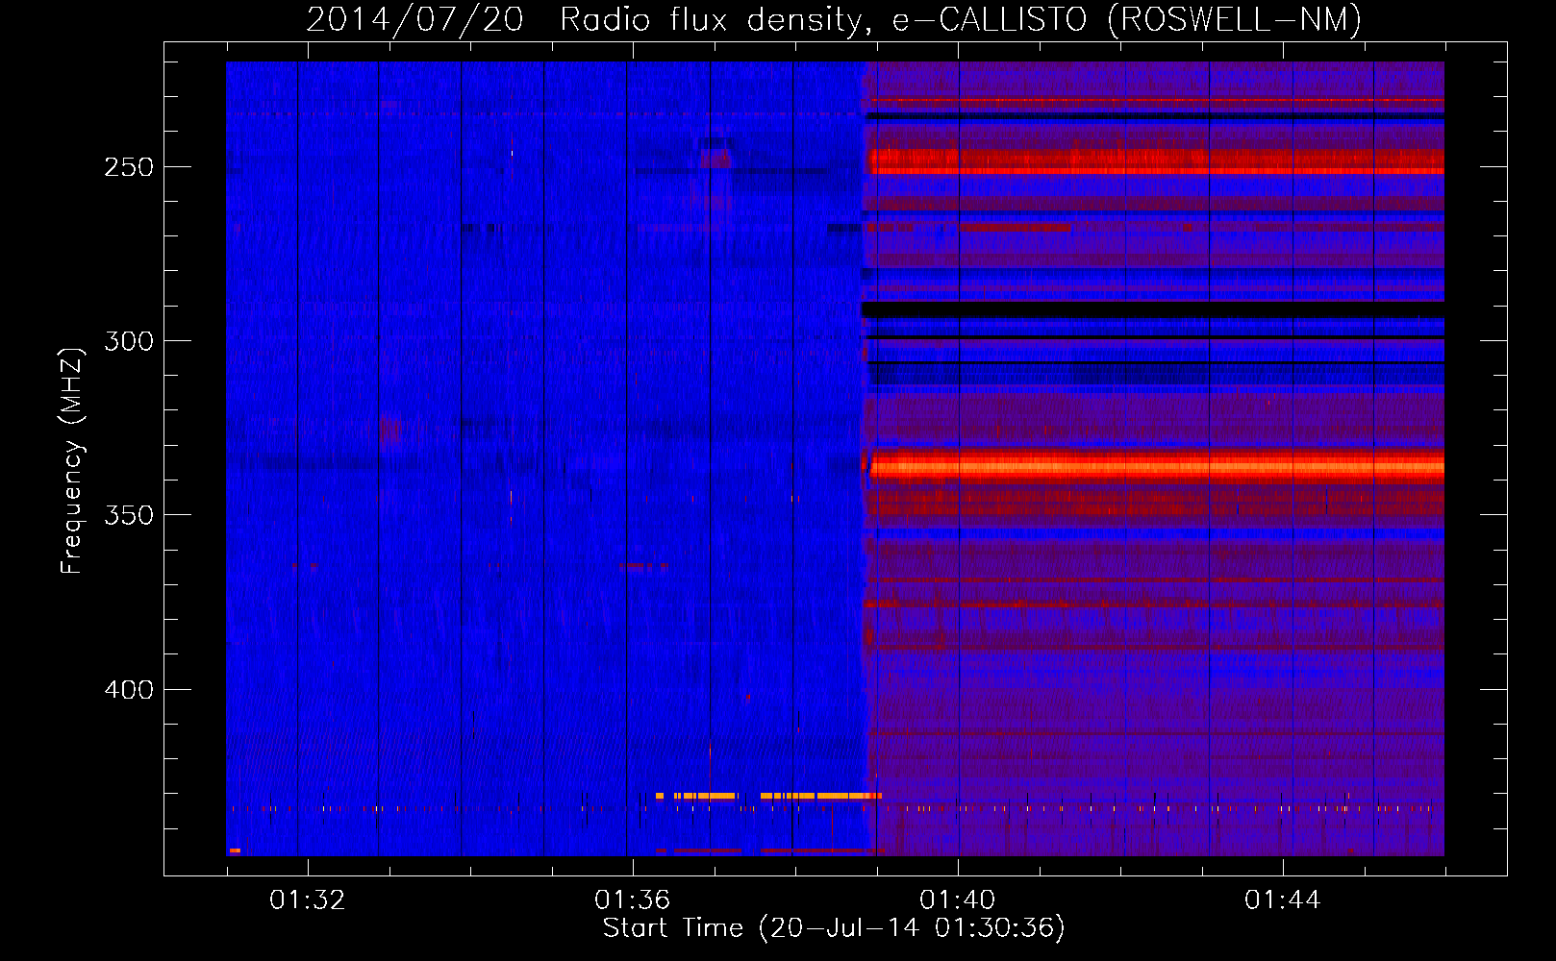Click the red emission band near 248 MHz
Screen dimensions: 1556x961
coord(1157,160)
